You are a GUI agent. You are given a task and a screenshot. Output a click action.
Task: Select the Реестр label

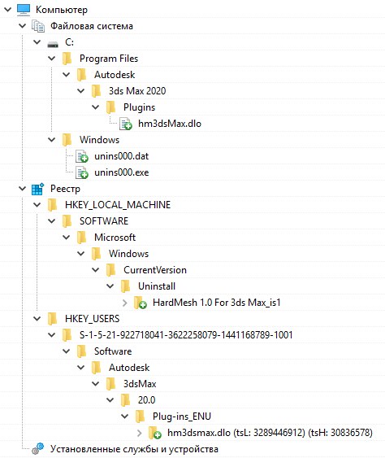tap(65, 189)
